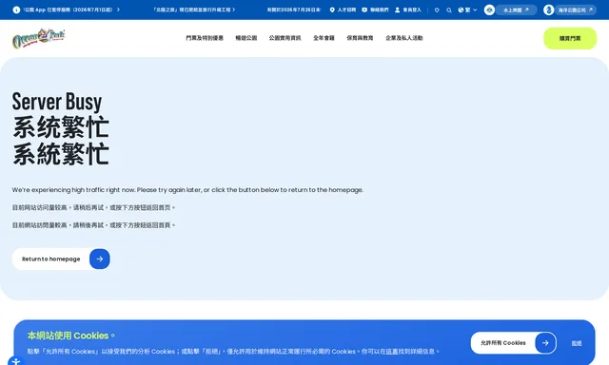Expand the 繁 language dropdown chevron
The image size is (609, 365).
[475, 10]
